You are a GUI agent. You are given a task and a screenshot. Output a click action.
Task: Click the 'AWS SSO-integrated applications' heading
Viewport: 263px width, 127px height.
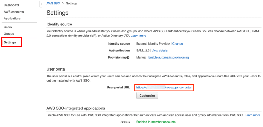click(76, 108)
